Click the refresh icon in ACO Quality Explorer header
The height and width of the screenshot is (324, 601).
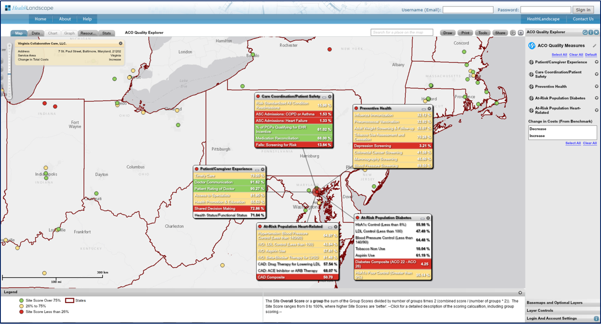point(585,32)
